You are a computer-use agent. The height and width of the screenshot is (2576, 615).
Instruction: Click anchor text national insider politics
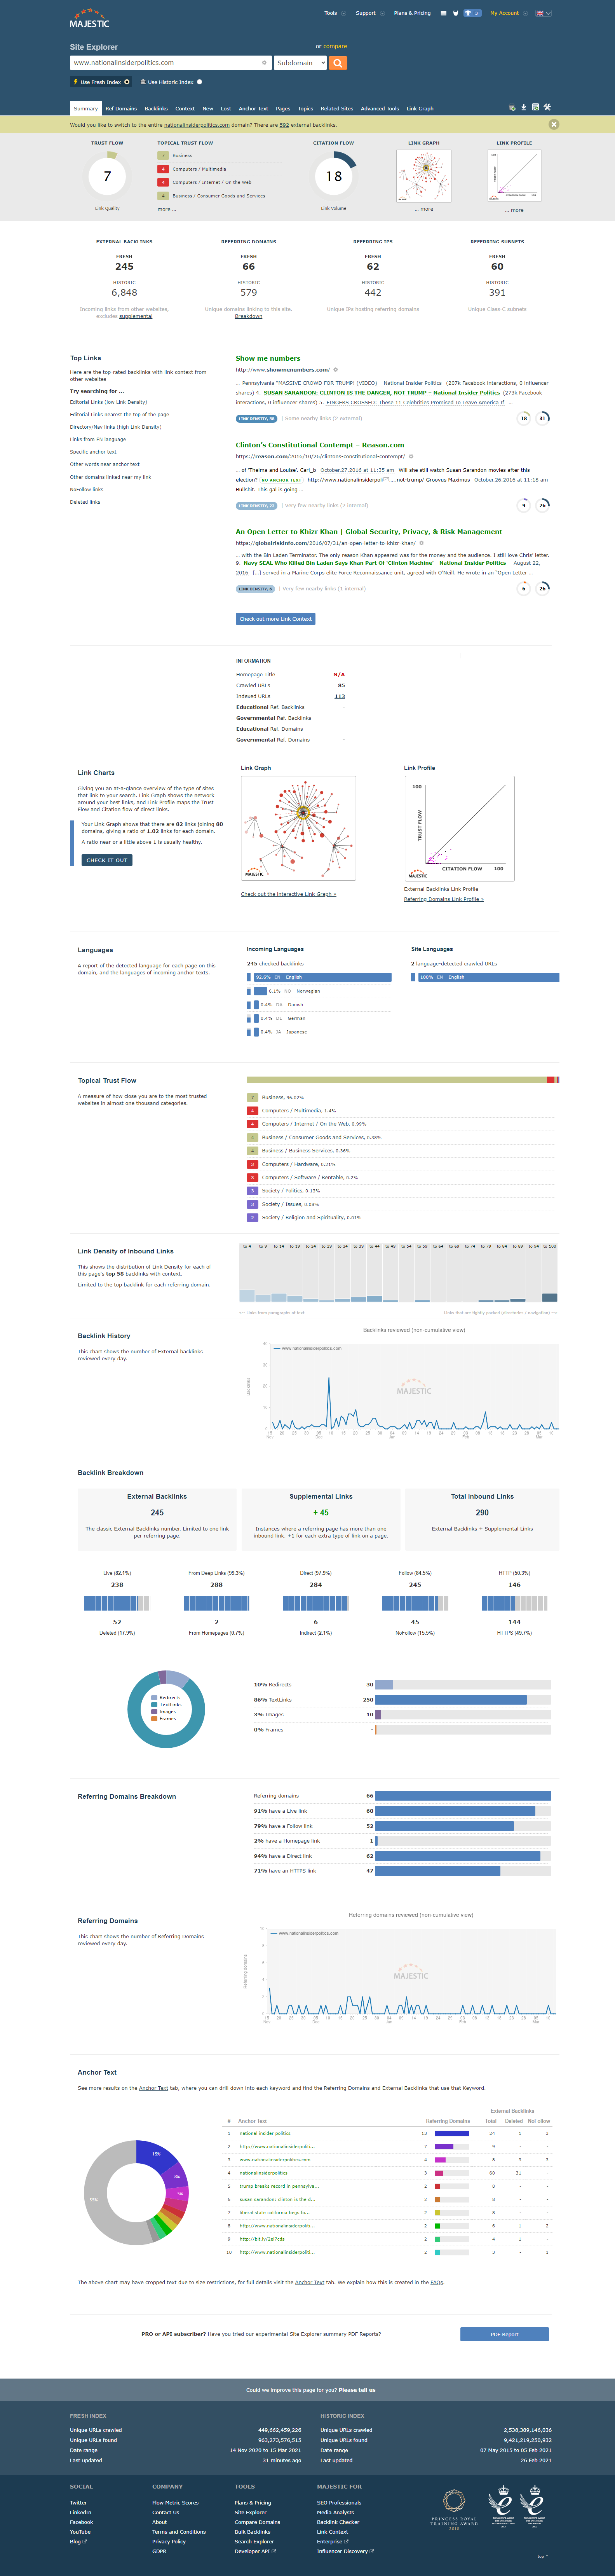click(x=265, y=2133)
